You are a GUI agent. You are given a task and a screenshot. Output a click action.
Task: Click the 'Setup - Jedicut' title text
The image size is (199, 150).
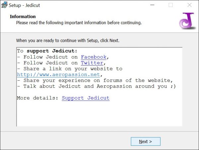pyautogui.click(x=24, y=5)
